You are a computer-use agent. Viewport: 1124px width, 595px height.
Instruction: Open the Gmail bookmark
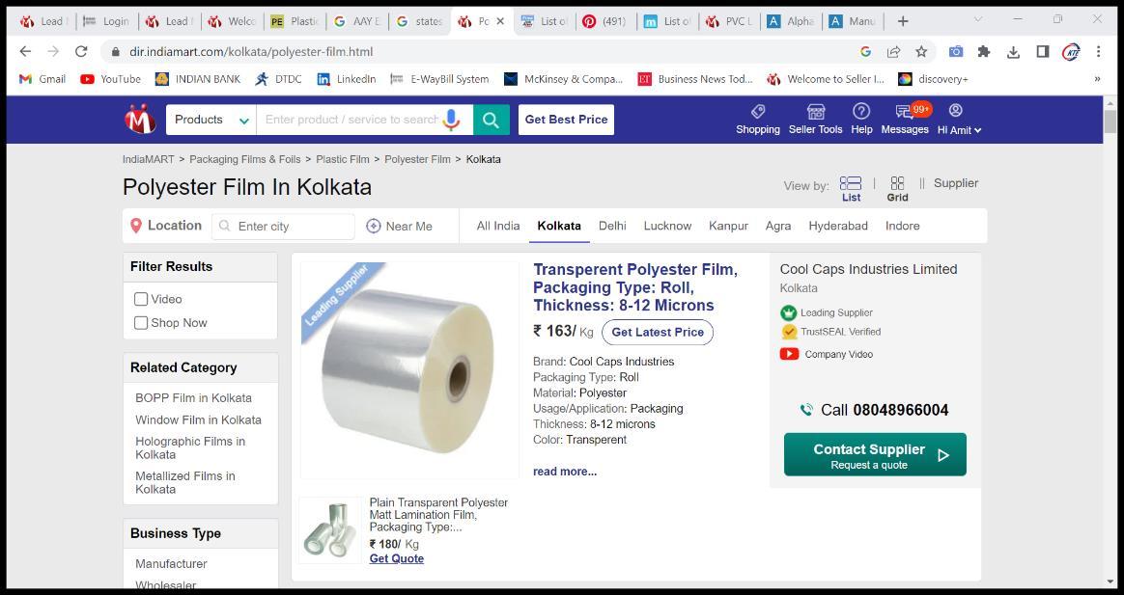[42, 79]
